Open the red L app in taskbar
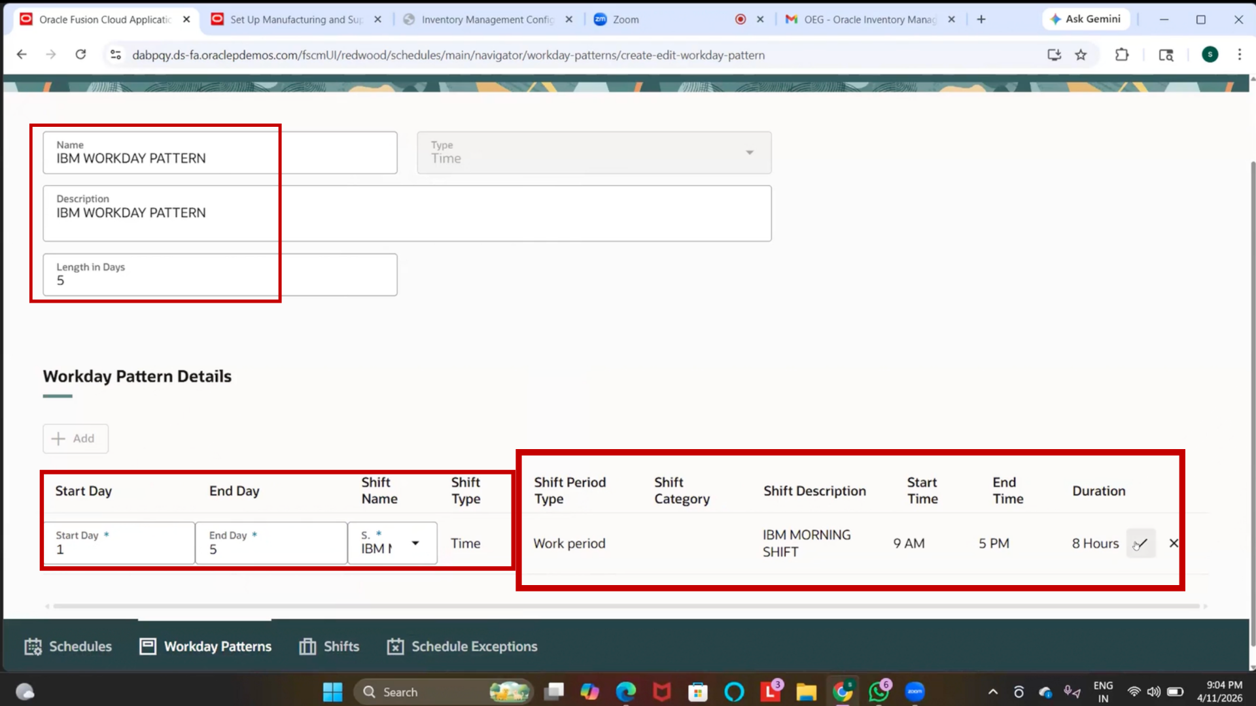The height and width of the screenshot is (706, 1256). click(x=771, y=690)
